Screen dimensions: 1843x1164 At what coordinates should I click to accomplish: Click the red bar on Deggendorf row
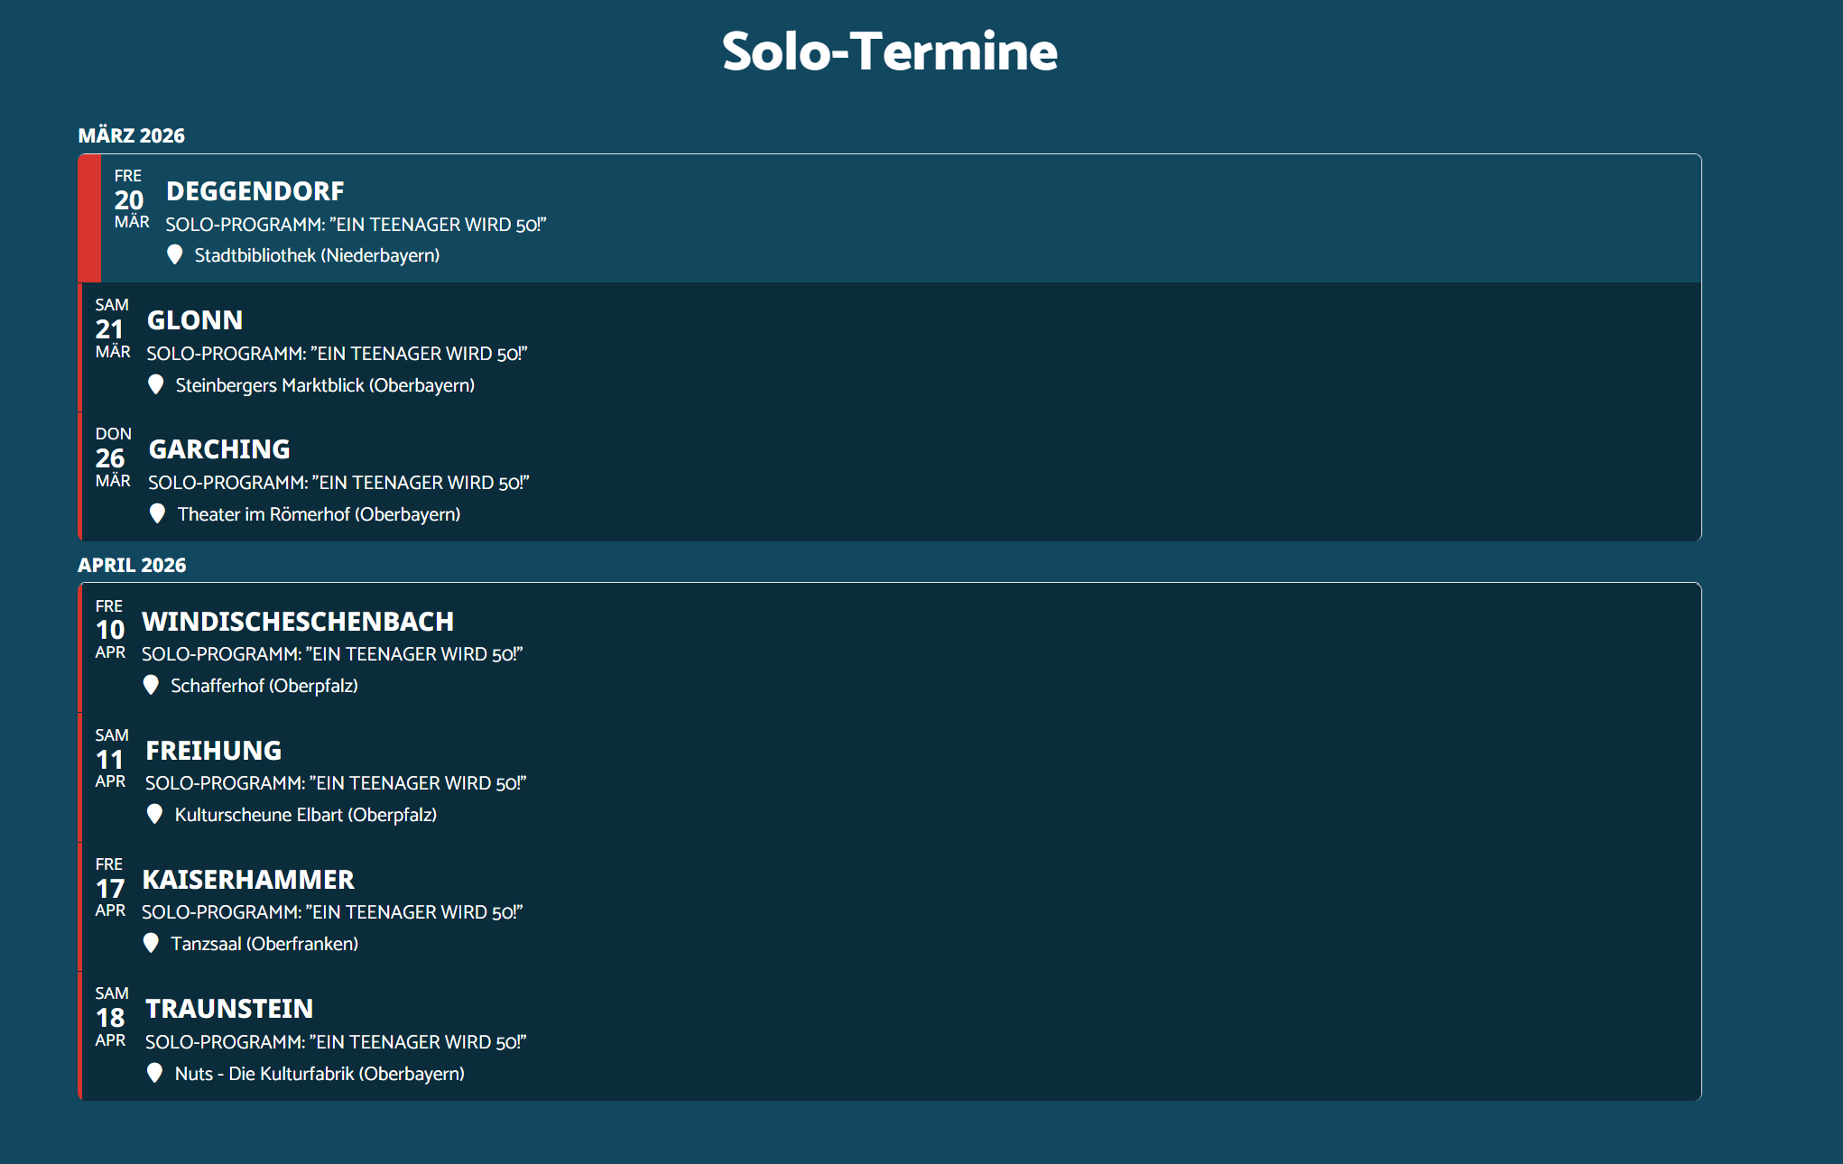point(89,218)
